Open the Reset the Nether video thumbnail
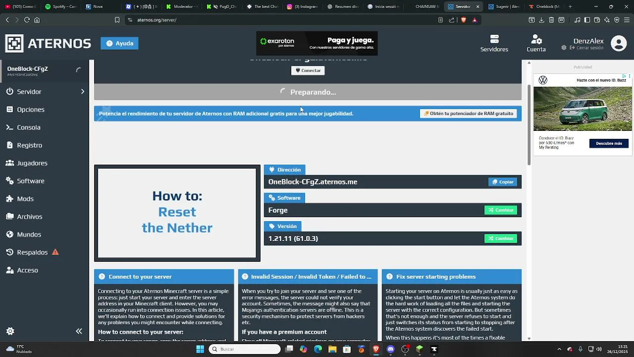The width and height of the screenshot is (634, 357). coord(177,213)
